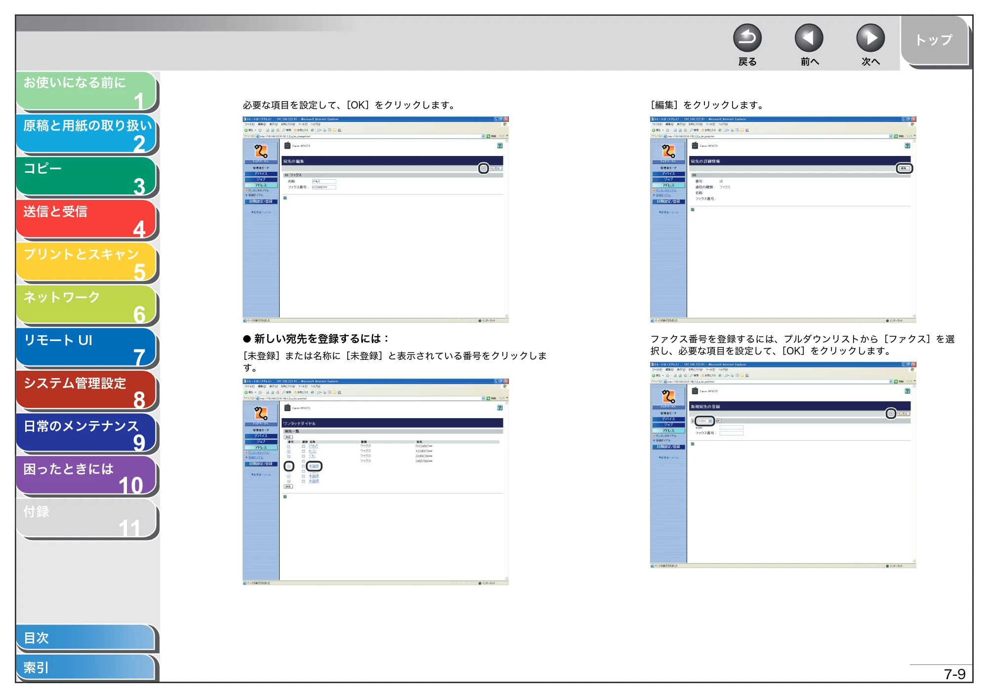The height and width of the screenshot is (698, 988).
Task: Open chapter 3 コピー
Action: click(x=86, y=177)
